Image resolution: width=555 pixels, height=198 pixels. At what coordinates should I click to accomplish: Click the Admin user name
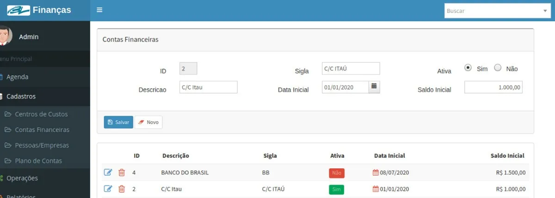click(x=29, y=37)
